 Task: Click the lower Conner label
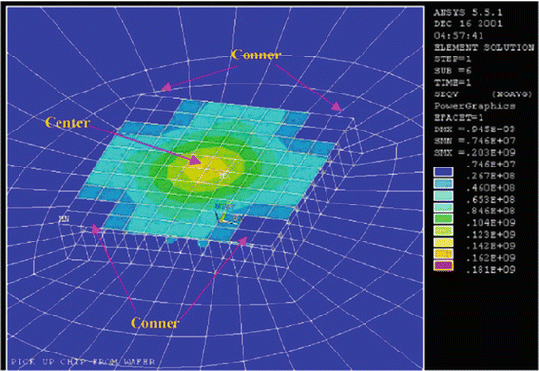155,323
